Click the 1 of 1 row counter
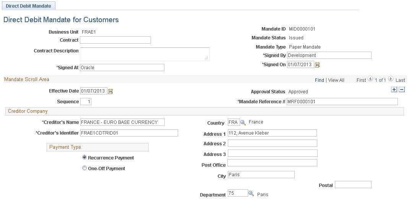Viewport: 409px width, 200px height. click(380, 80)
